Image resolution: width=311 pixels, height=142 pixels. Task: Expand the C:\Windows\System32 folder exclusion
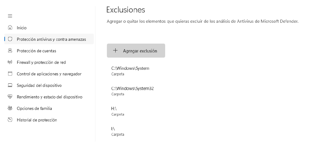[132, 91]
